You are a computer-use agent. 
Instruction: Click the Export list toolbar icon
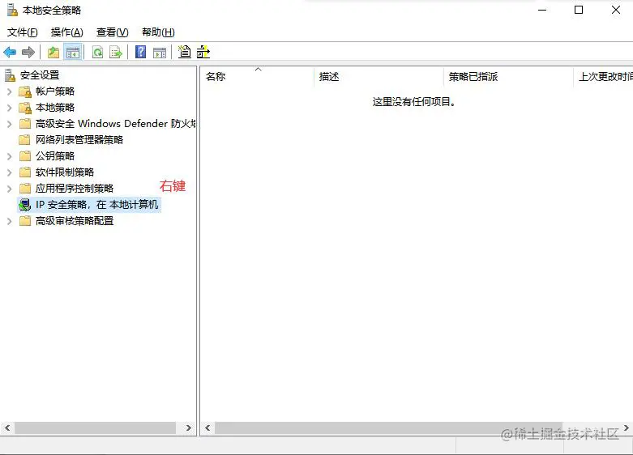(x=116, y=52)
